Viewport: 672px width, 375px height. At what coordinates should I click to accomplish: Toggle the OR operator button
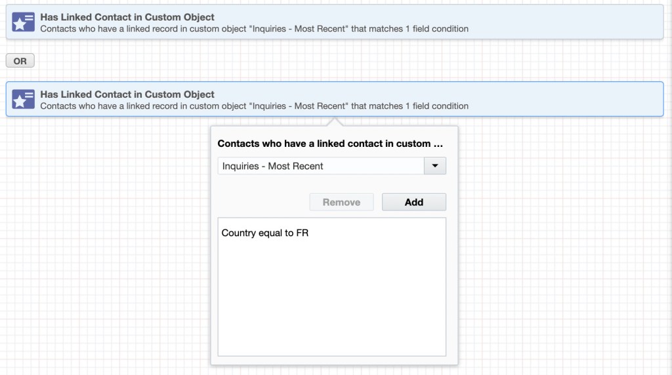tap(20, 61)
